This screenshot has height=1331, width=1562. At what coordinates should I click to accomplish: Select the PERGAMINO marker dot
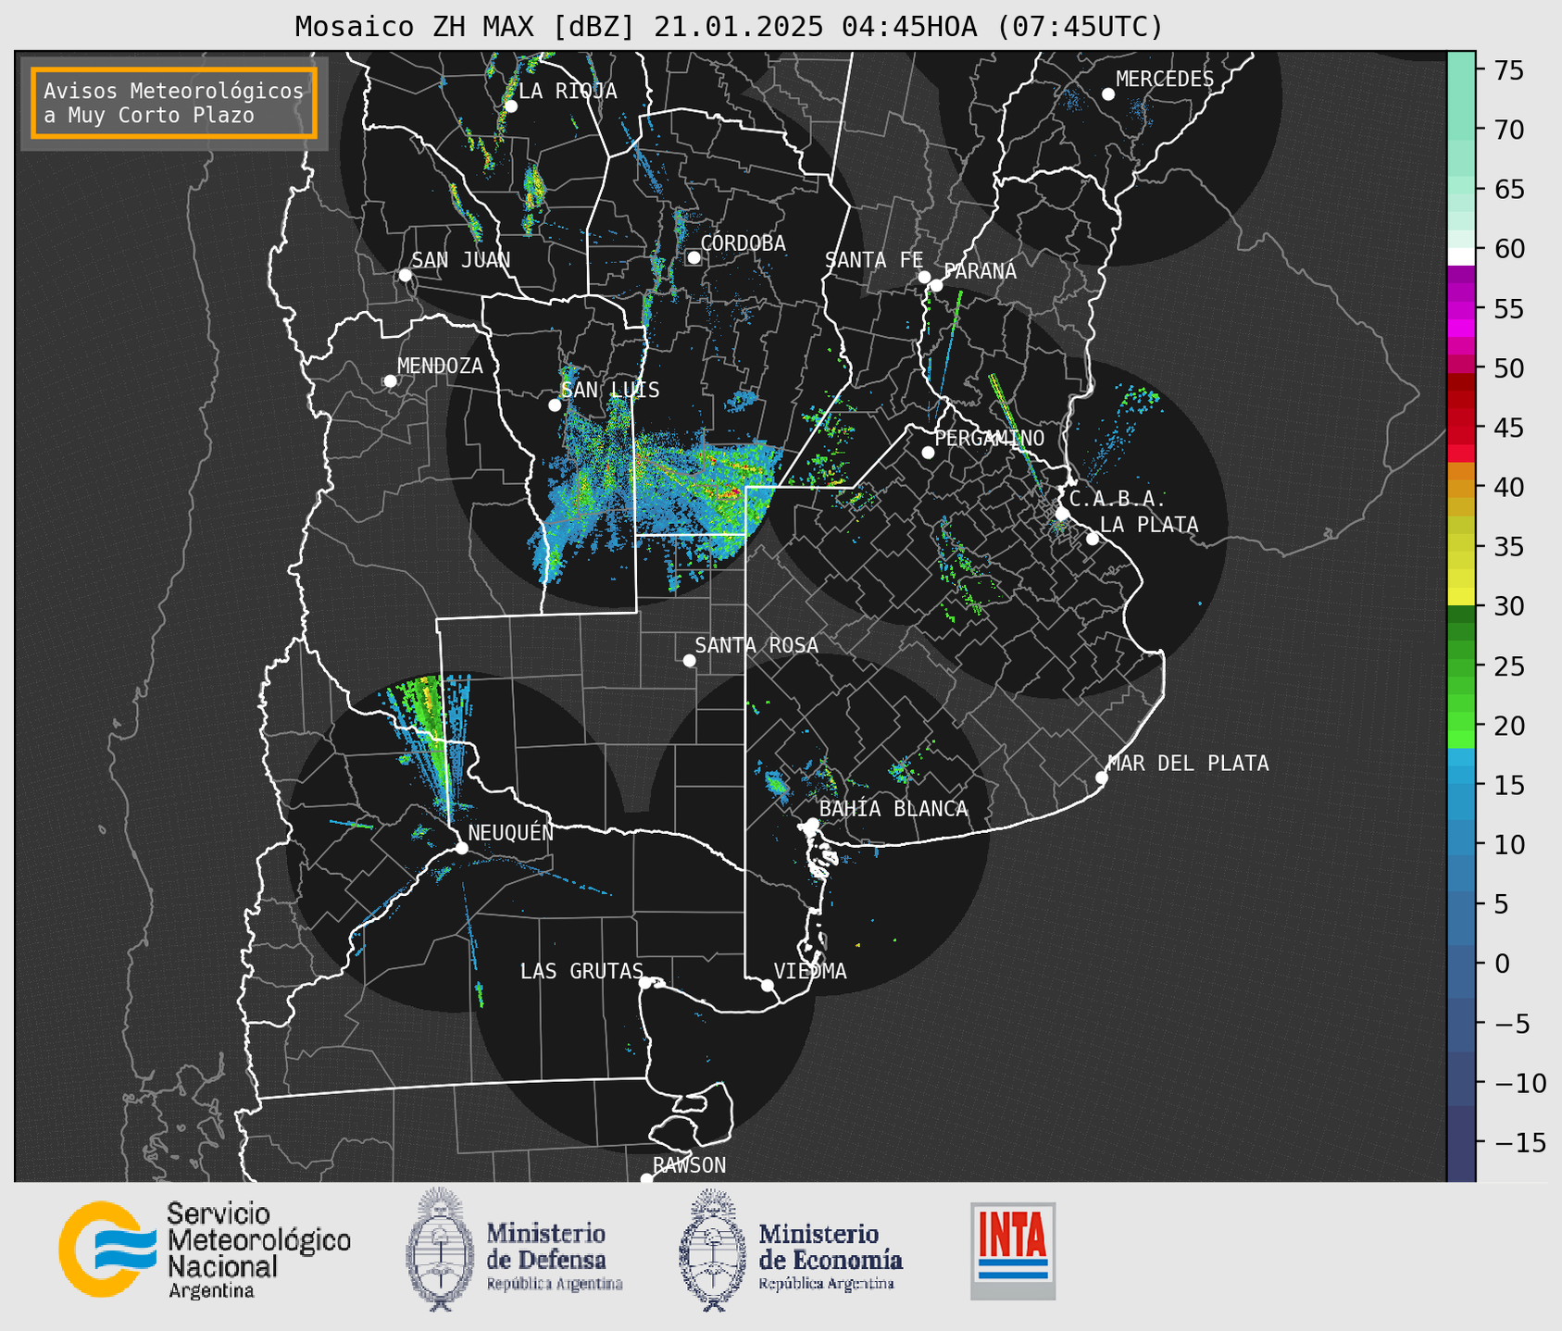pyautogui.click(x=928, y=453)
